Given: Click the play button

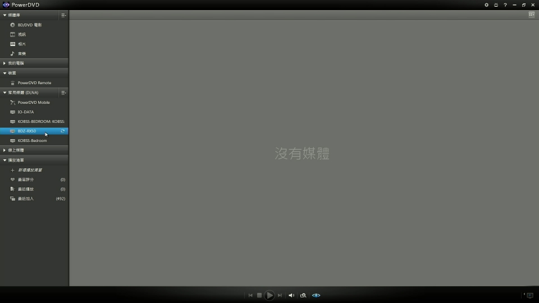Looking at the screenshot, I should click(x=269, y=296).
